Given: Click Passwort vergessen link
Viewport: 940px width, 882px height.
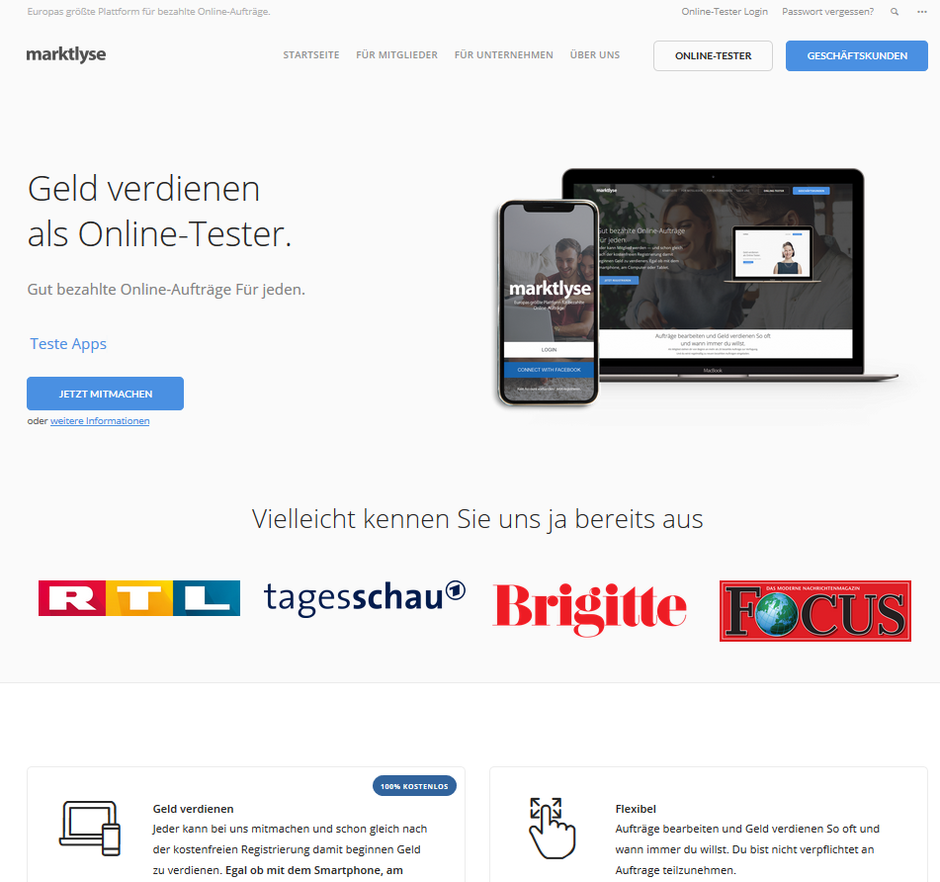Looking at the screenshot, I should click(828, 12).
